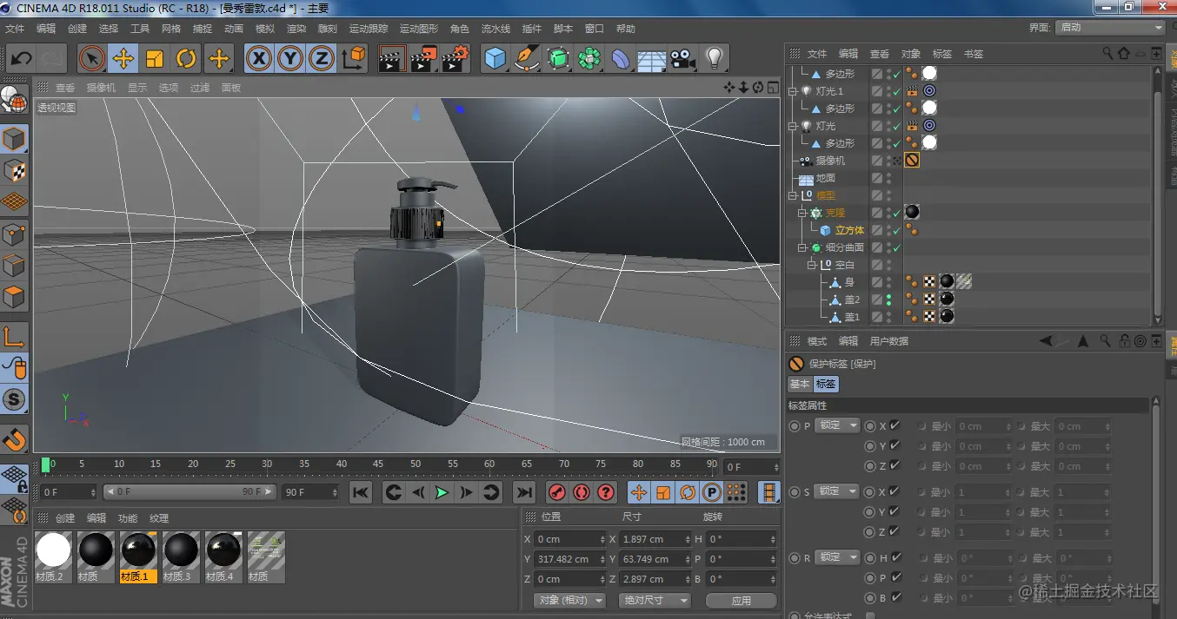Select the Move tool
The height and width of the screenshot is (619, 1177).
pyautogui.click(x=123, y=59)
